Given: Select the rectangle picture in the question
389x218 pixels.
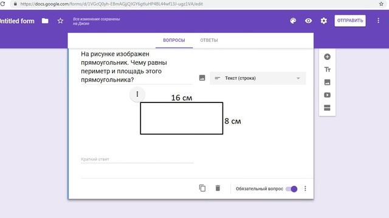Looking at the screenshot, I should [x=190, y=114].
